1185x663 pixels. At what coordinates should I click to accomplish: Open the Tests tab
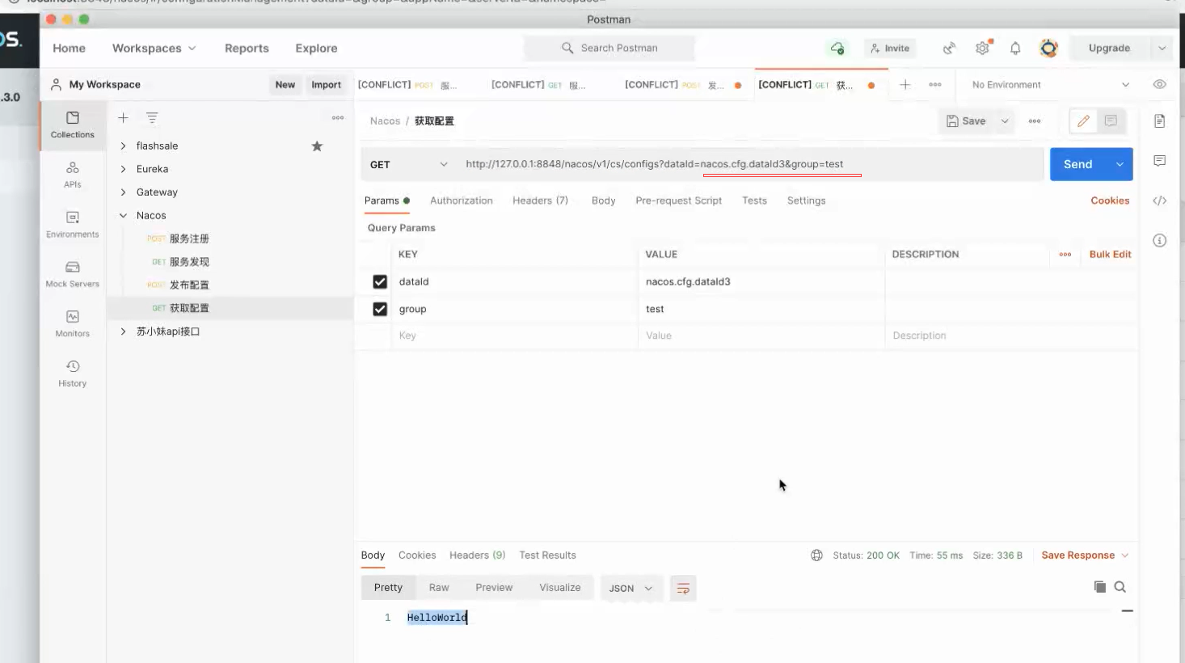pyautogui.click(x=754, y=201)
